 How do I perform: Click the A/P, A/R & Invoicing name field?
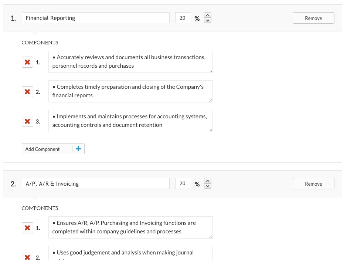coord(95,183)
